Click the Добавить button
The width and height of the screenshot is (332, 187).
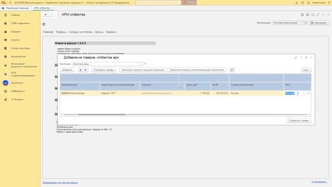67,70
